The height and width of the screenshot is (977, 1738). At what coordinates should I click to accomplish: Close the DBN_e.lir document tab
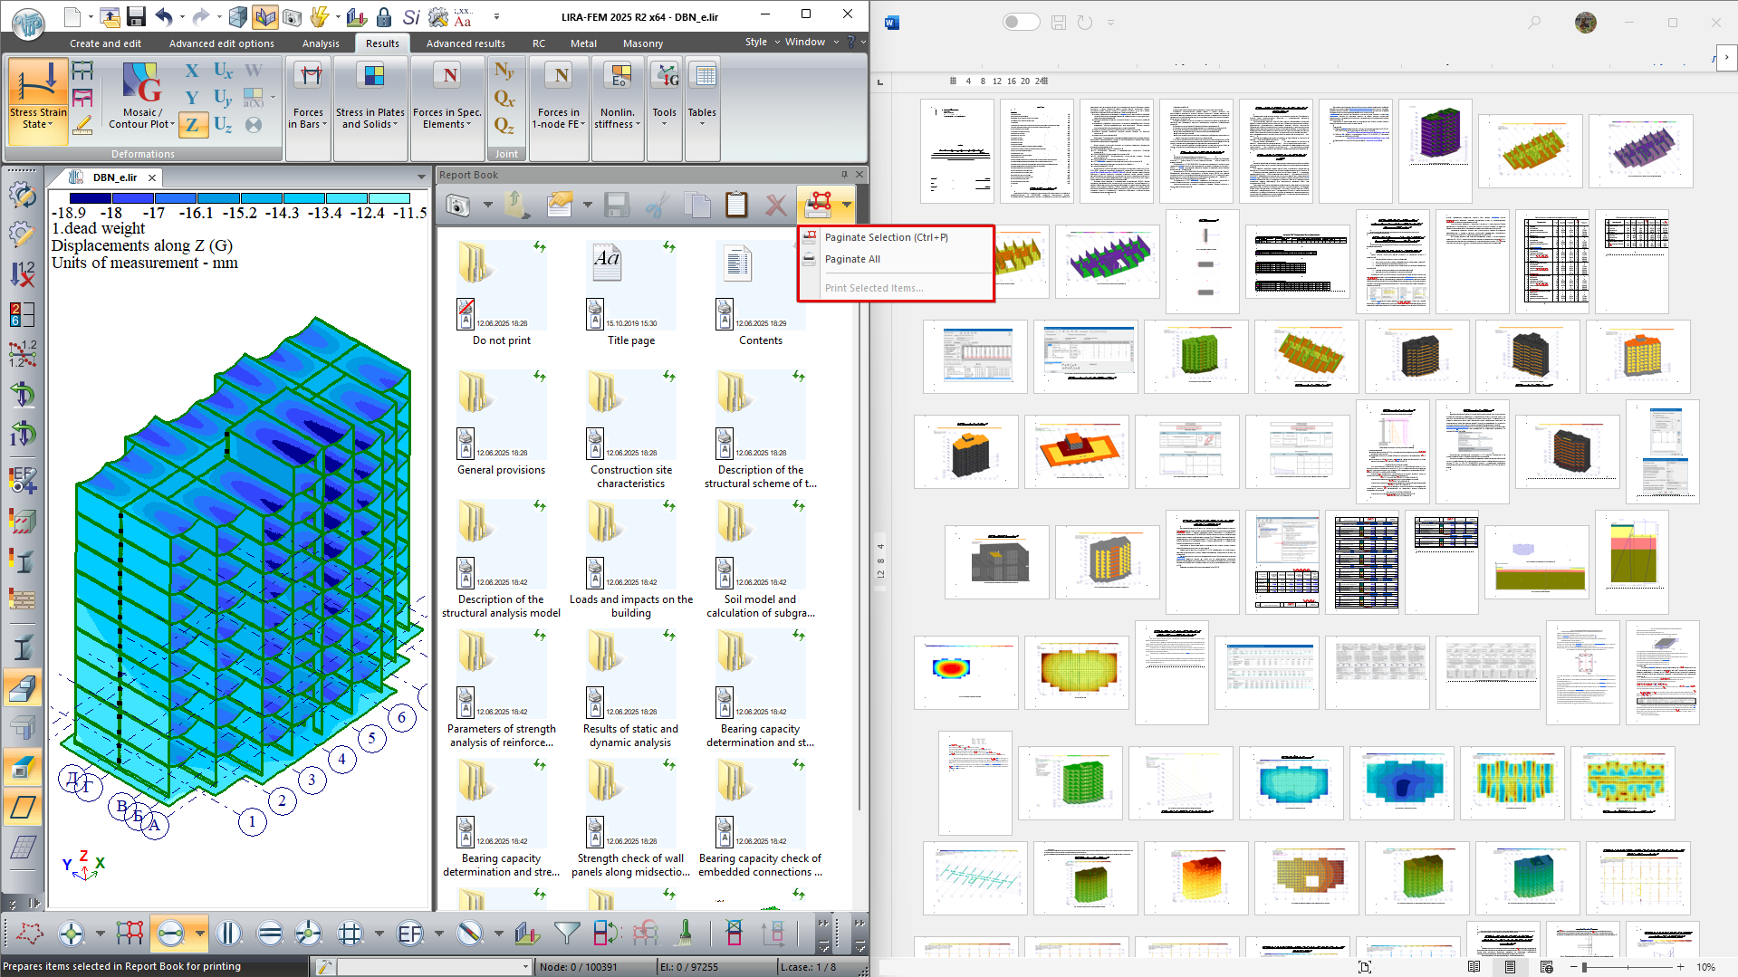[x=152, y=177]
